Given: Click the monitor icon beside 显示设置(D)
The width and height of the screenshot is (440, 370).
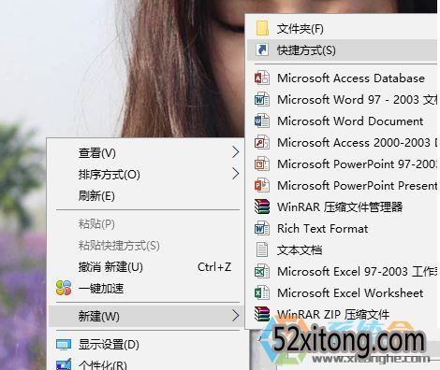Looking at the screenshot, I should (x=64, y=345).
